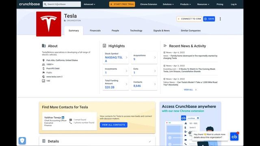Viewport: 260px width, 146px height.
Task: Click the Vaibhav Taneja contact name
Action: (52, 118)
